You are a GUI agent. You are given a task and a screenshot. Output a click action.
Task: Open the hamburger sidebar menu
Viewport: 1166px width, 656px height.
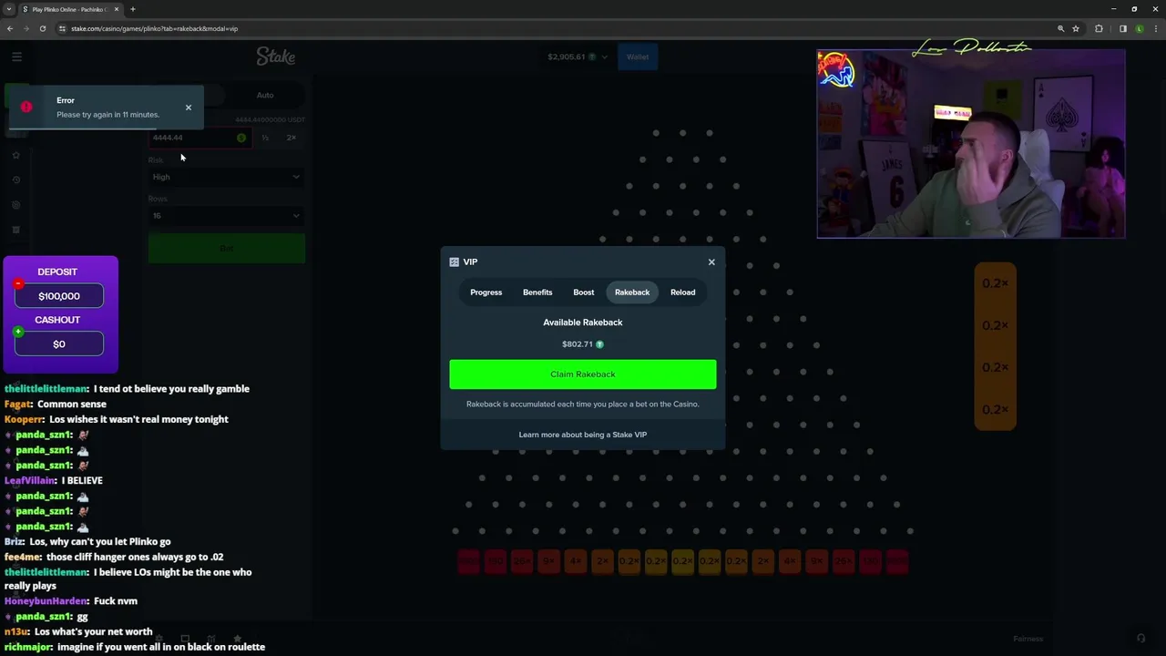click(x=16, y=56)
